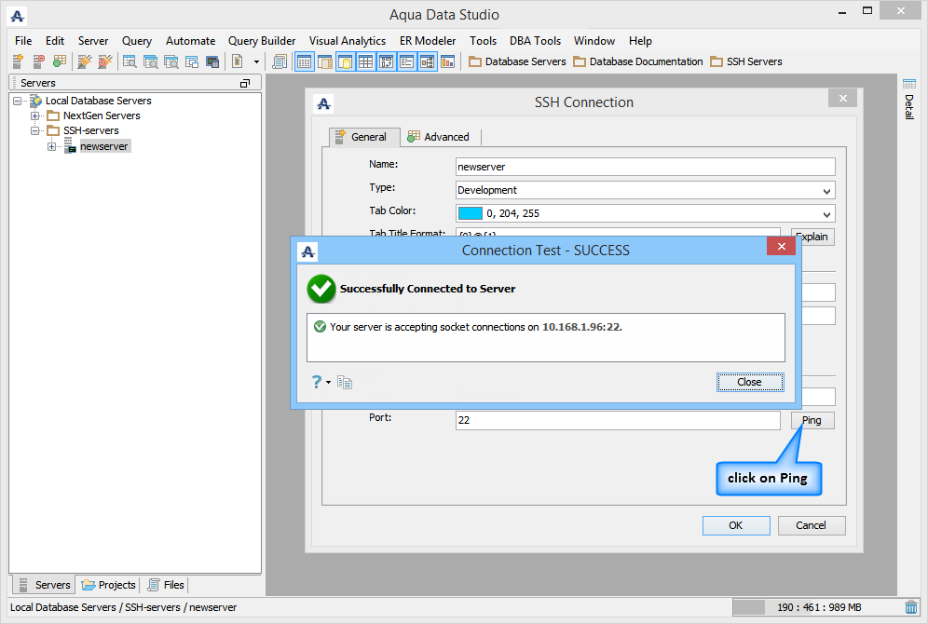This screenshot has height=624, width=928.
Task: Click the garbage collection trash icon in status bar
Action: tap(911, 607)
